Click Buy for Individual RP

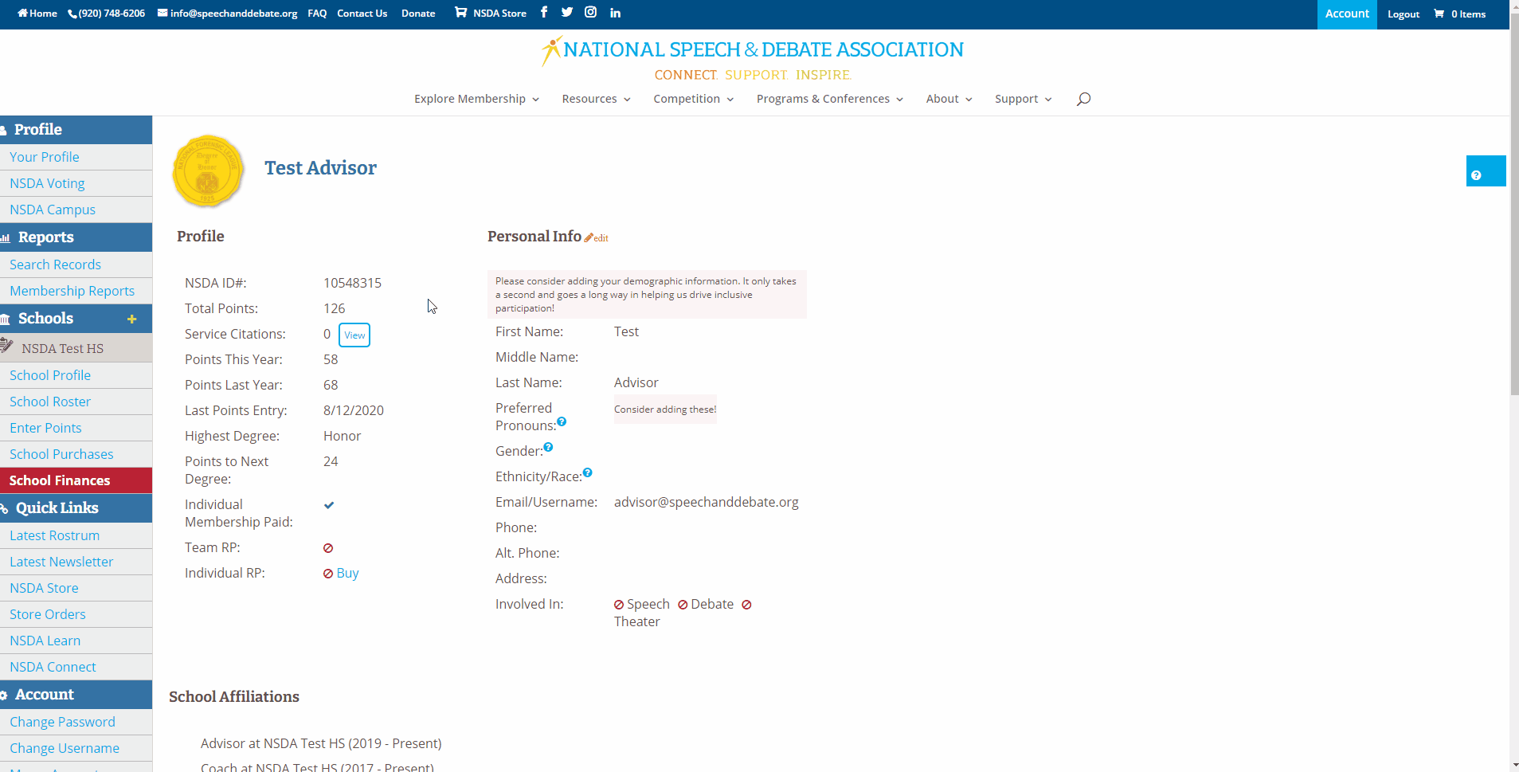(347, 574)
